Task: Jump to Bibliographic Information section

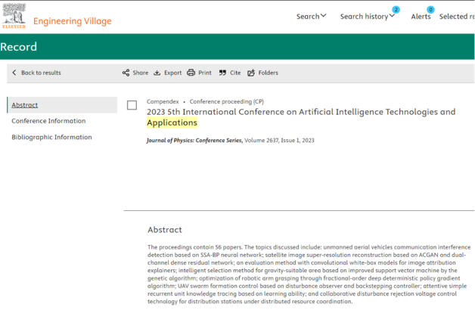Action: tap(51, 137)
